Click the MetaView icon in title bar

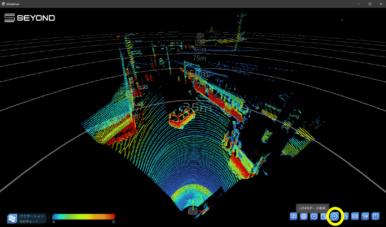click(x=4, y=4)
